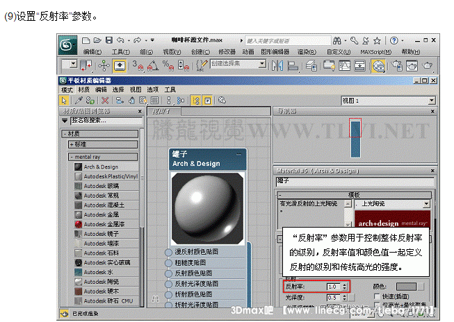Open Curve Editor from main toolbar
The height and width of the screenshot is (322, 454).
345,66
